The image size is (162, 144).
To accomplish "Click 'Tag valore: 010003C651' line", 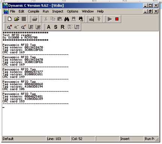I will point(23,74).
